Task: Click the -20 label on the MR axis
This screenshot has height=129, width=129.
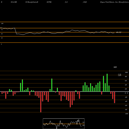Action: tap(126, 97)
